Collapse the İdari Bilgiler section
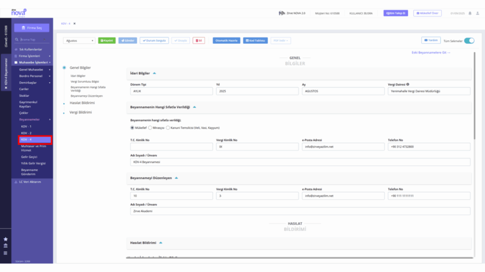485x272 pixels. tap(154, 73)
